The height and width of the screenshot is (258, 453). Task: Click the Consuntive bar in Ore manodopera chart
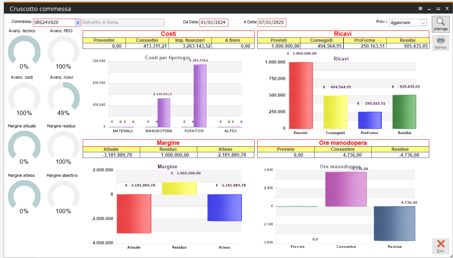[346, 189]
